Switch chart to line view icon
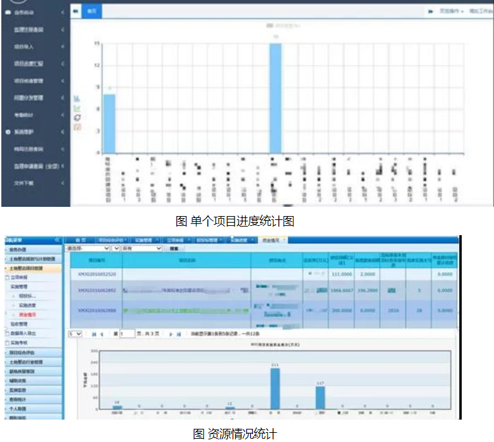This screenshot has height=442, width=494. tap(77, 109)
